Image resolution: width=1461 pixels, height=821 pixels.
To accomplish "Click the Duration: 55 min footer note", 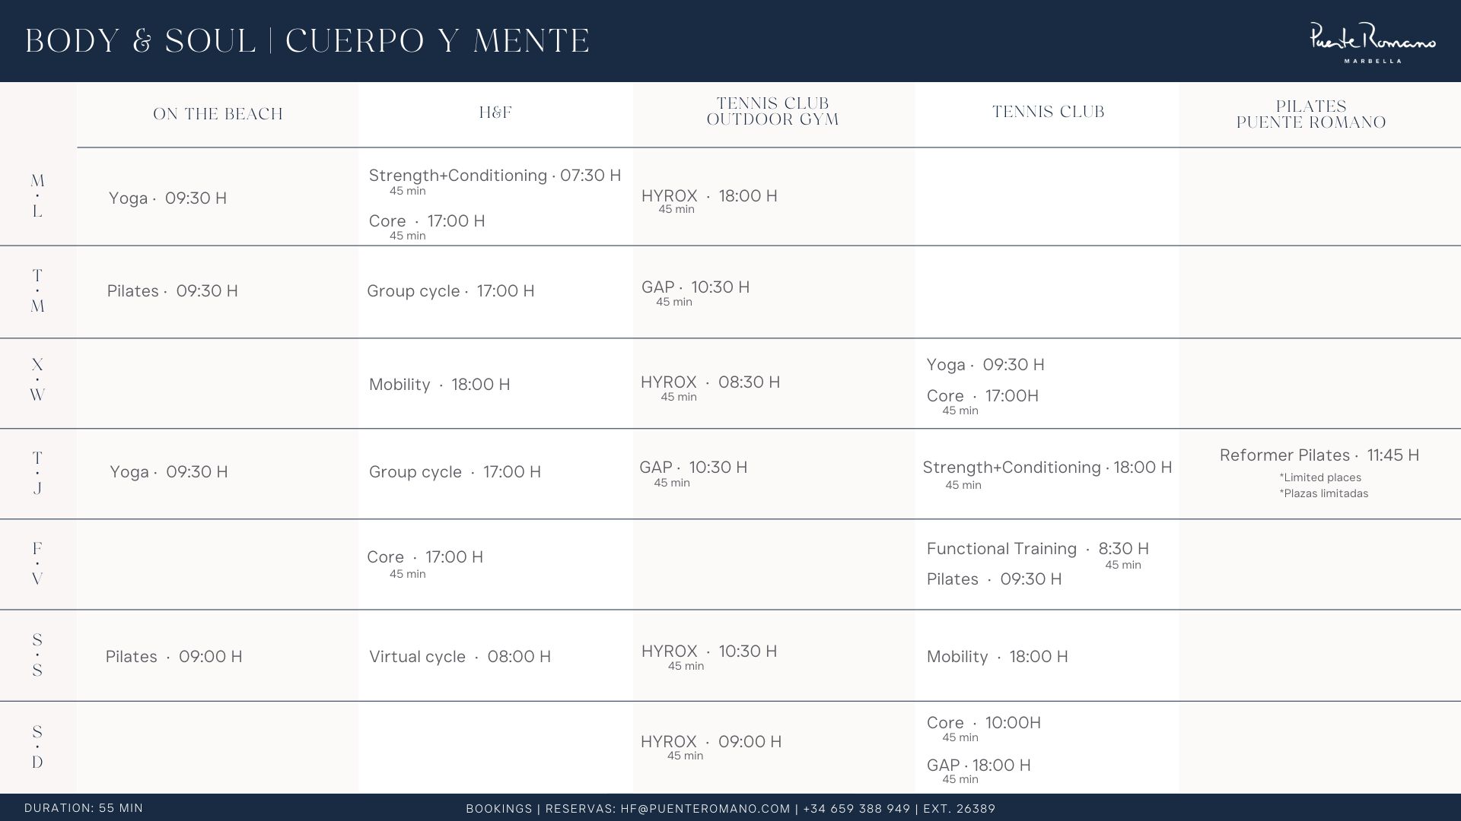I will 84,808.
